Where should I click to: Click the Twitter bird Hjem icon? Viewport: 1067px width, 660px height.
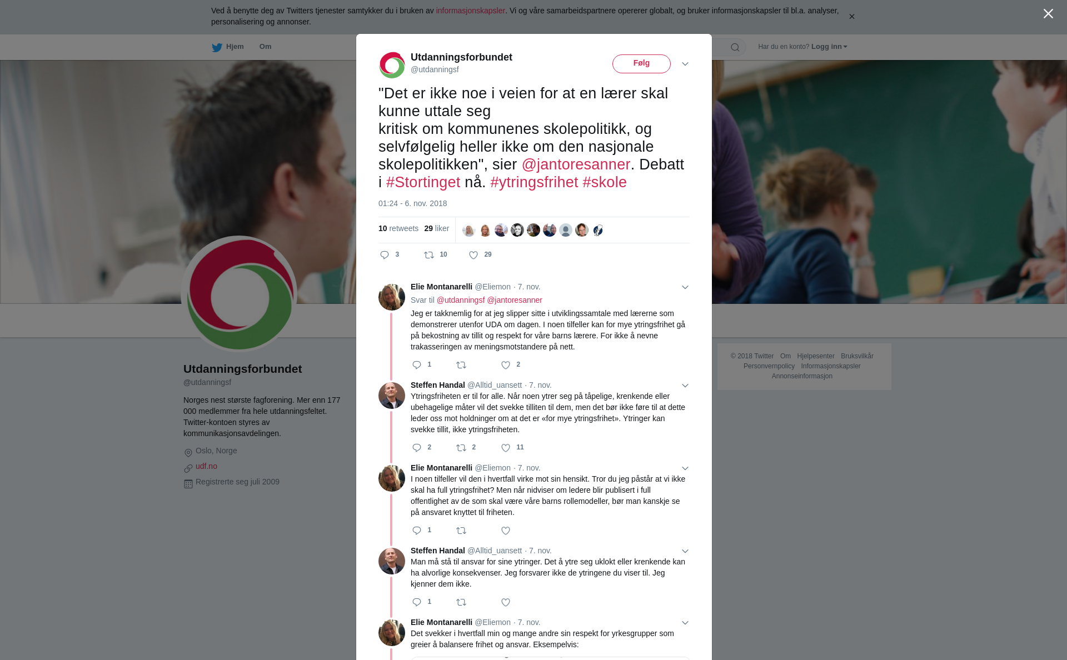coord(217,47)
